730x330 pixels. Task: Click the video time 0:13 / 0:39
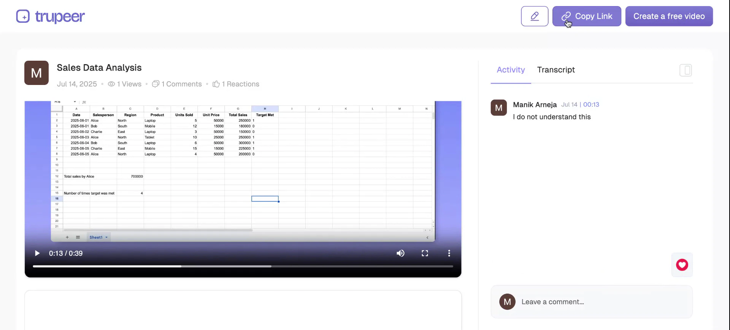(x=66, y=253)
